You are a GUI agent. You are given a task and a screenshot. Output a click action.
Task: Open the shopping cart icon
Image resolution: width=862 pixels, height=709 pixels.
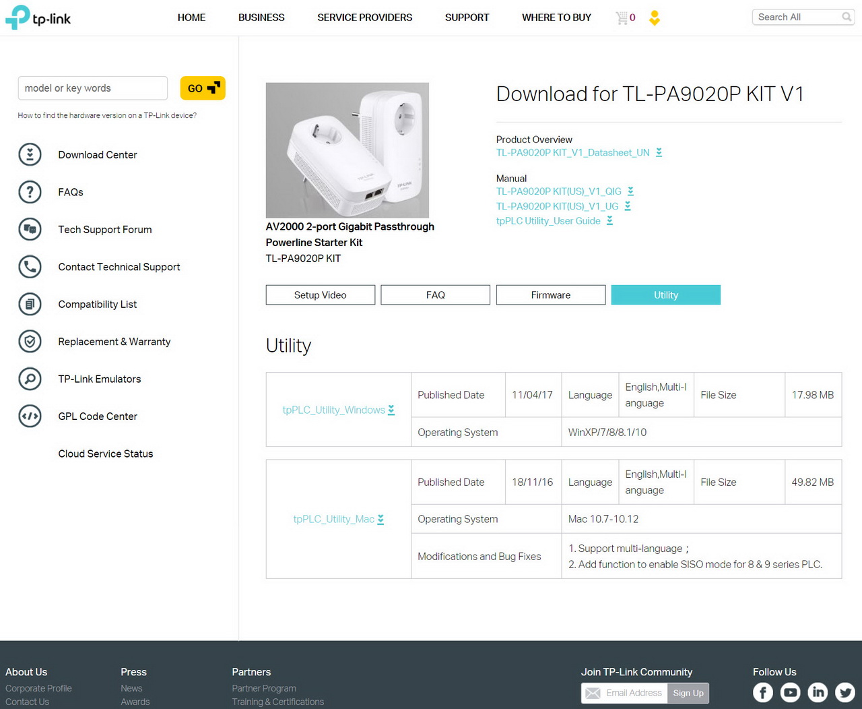622,18
